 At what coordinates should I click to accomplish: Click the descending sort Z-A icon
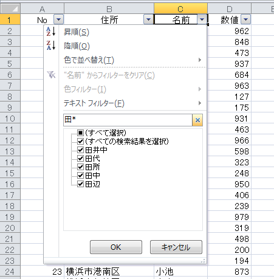coord(51,46)
